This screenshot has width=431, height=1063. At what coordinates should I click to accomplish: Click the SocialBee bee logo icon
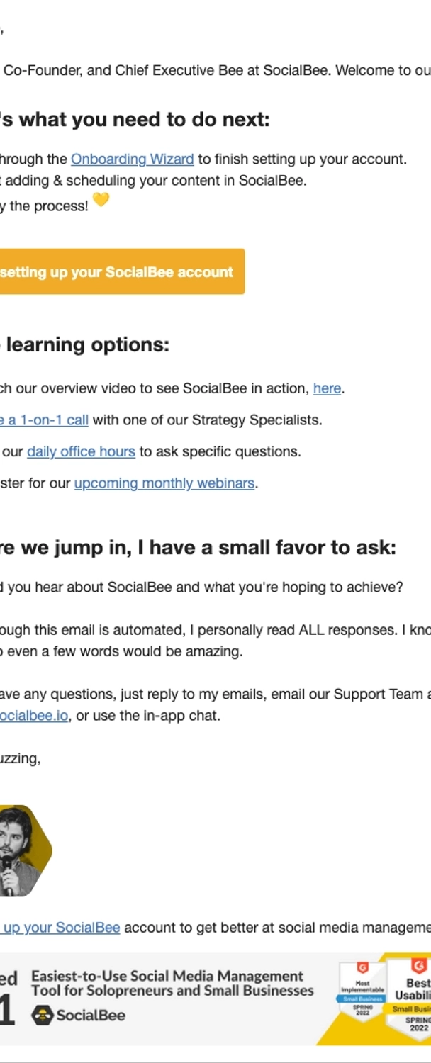pyautogui.click(x=43, y=1016)
